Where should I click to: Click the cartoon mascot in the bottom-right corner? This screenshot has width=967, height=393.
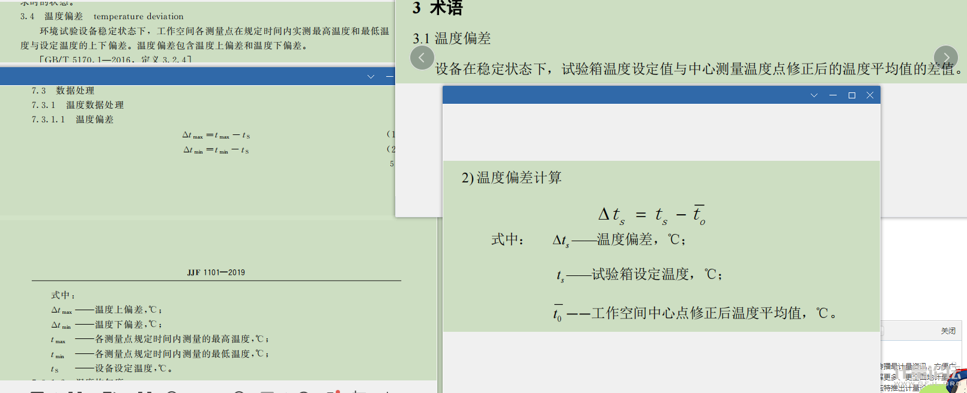point(957,382)
